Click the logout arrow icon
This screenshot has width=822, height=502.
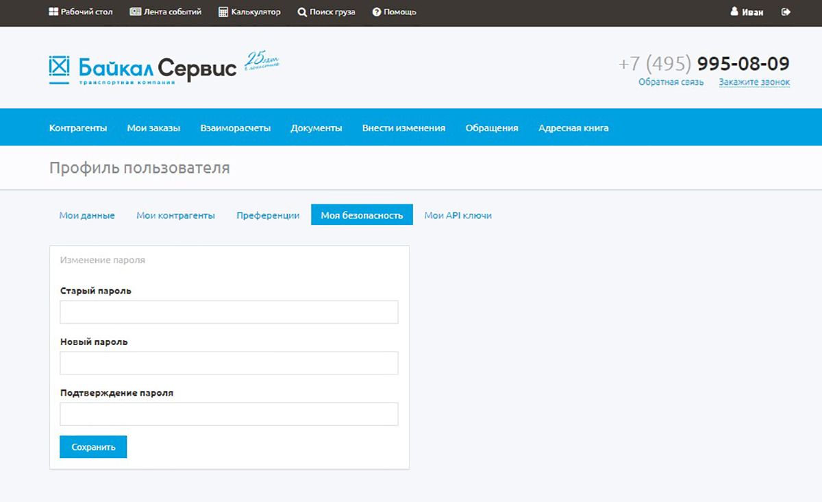(x=786, y=12)
